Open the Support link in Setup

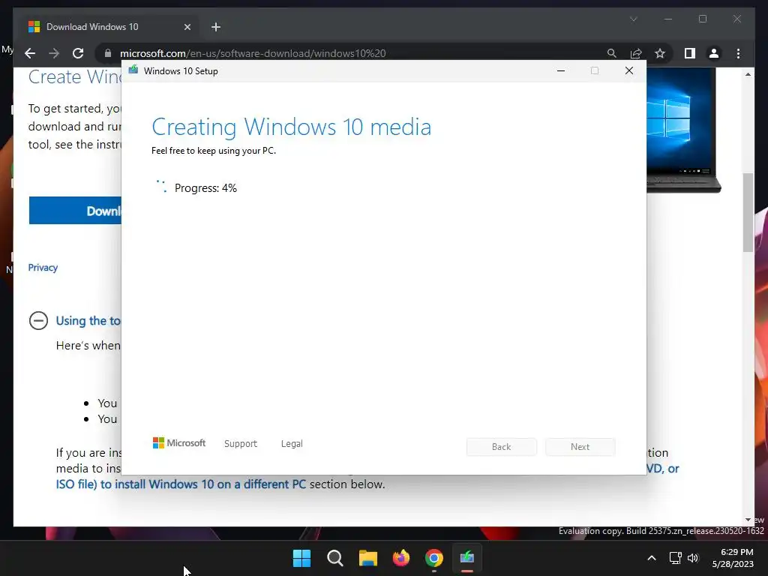tap(241, 444)
